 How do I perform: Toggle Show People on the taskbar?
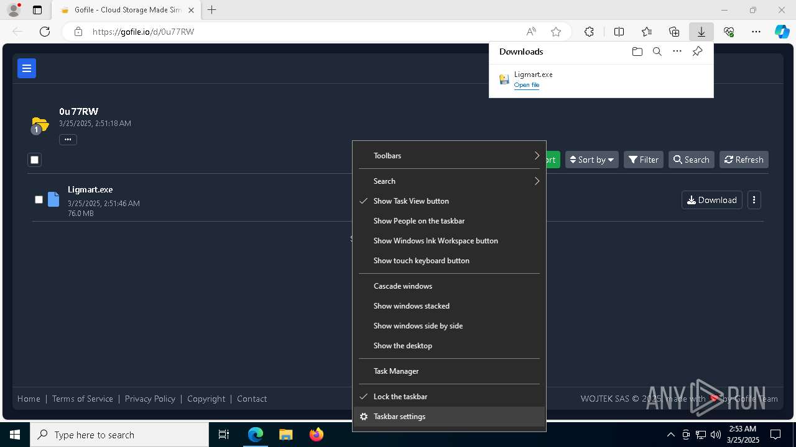point(449,221)
